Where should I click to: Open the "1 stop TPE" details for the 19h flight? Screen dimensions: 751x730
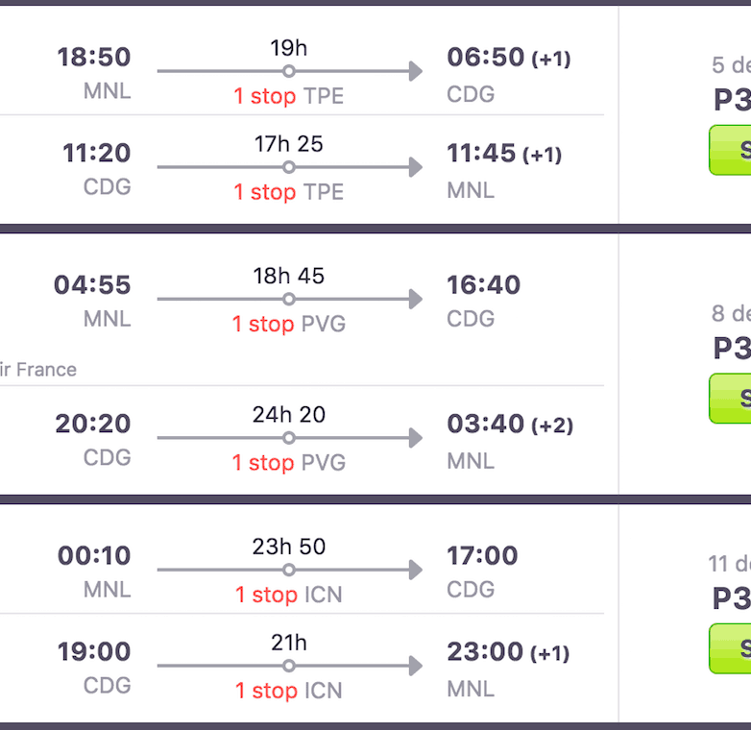click(x=288, y=96)
